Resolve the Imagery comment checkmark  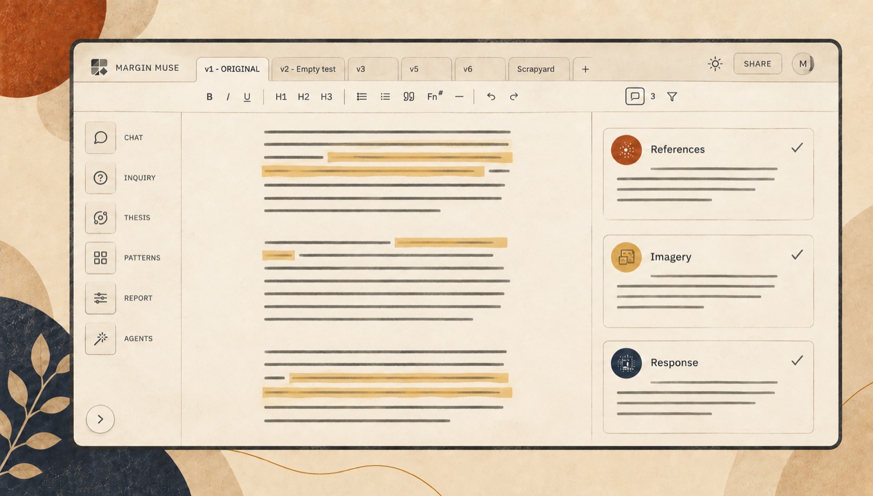click(797, 255)
